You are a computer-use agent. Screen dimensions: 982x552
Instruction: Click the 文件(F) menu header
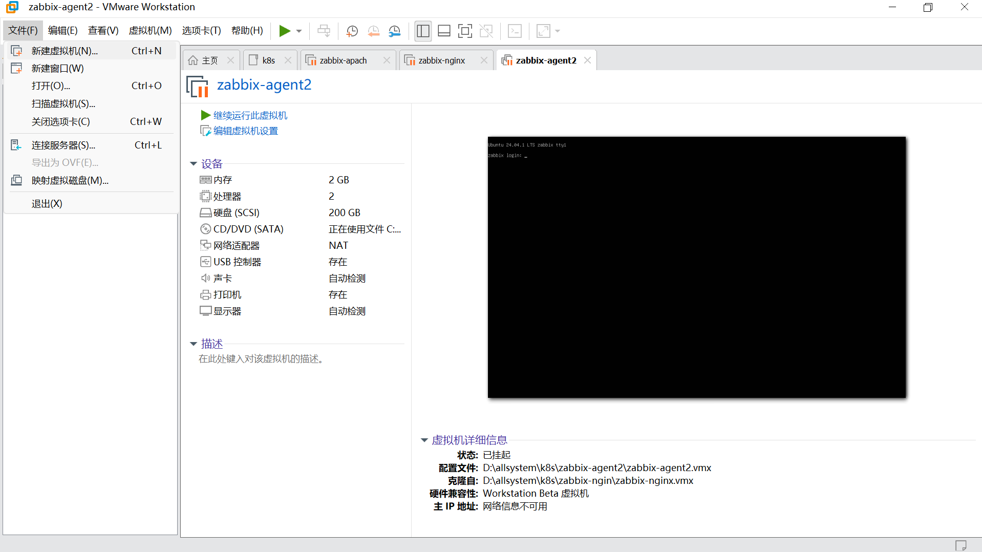23,31
